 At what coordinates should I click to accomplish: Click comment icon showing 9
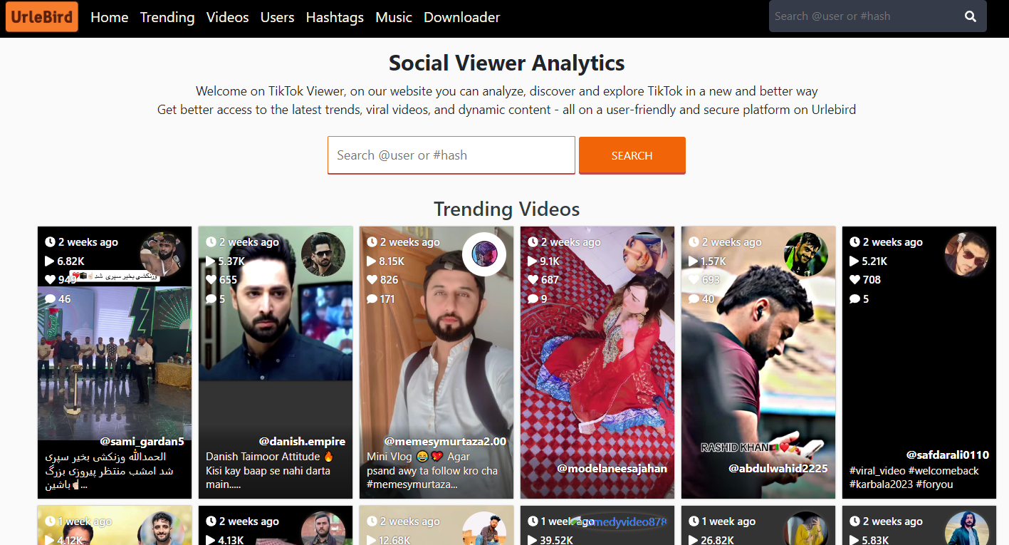533,299
